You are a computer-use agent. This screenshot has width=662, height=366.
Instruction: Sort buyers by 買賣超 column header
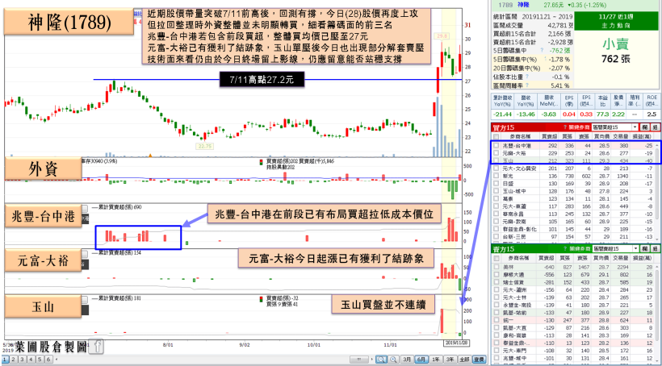pyautogui.click(x=549, y=137)
